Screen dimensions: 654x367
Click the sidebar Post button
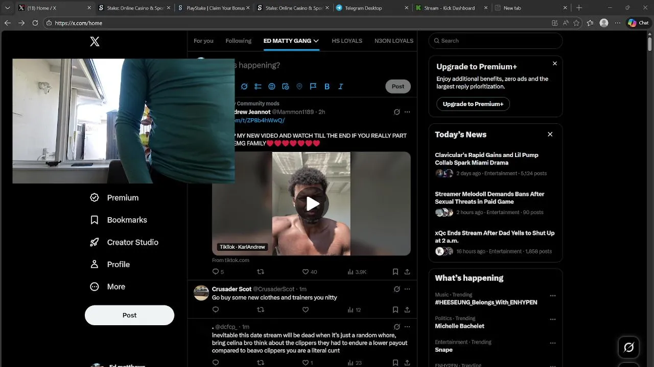[x=129, y=315]
